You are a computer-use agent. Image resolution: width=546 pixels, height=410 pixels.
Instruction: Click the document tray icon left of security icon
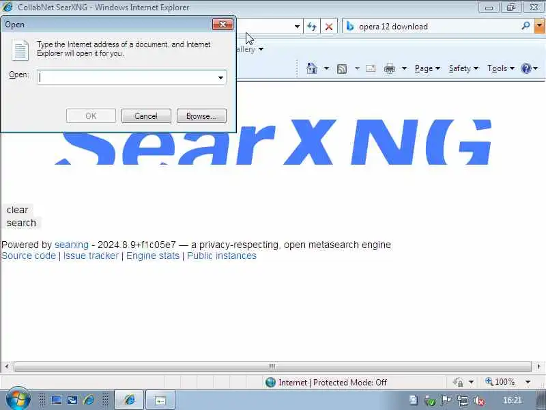click(414, 400)
